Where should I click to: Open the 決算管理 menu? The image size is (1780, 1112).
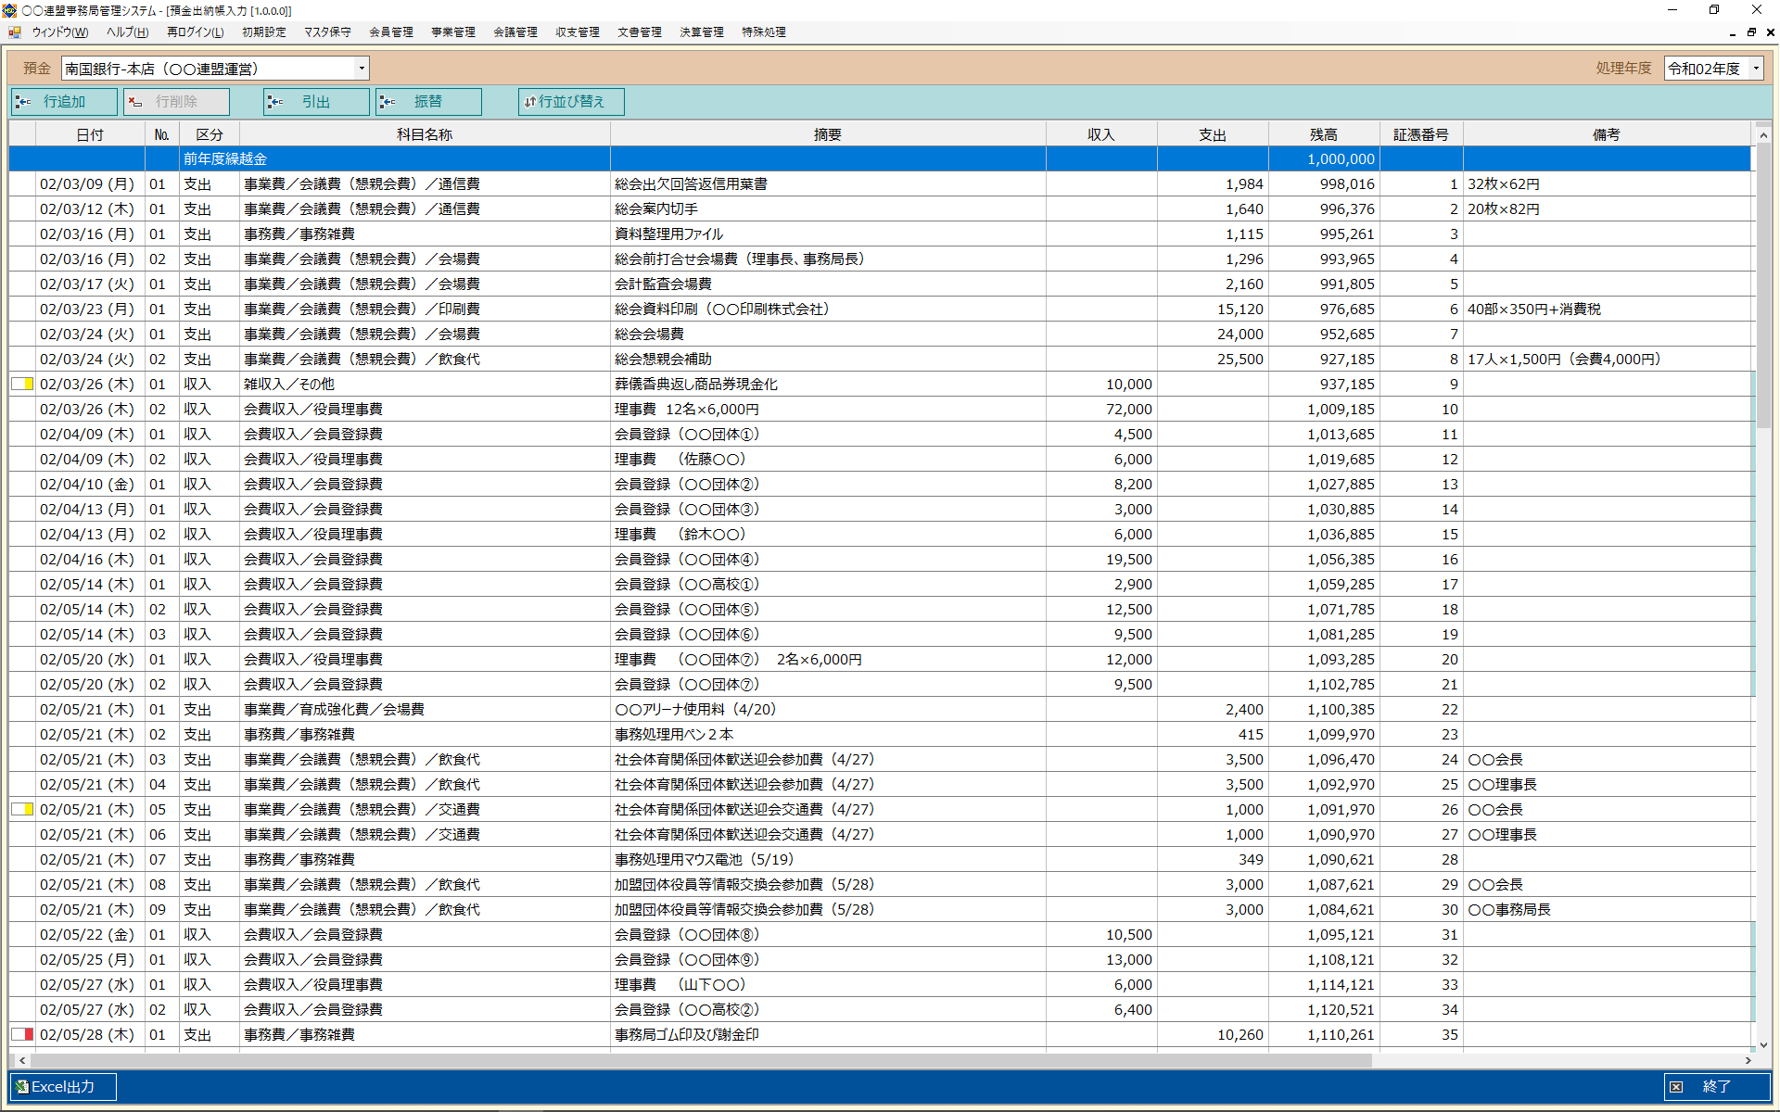(x=701, y=32)
